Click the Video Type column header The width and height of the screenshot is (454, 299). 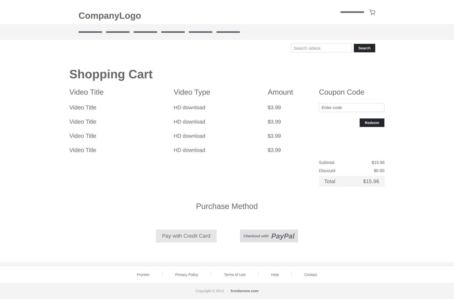192,92
